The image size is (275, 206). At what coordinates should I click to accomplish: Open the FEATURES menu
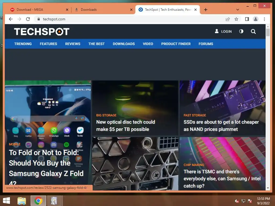pos(48,44)
